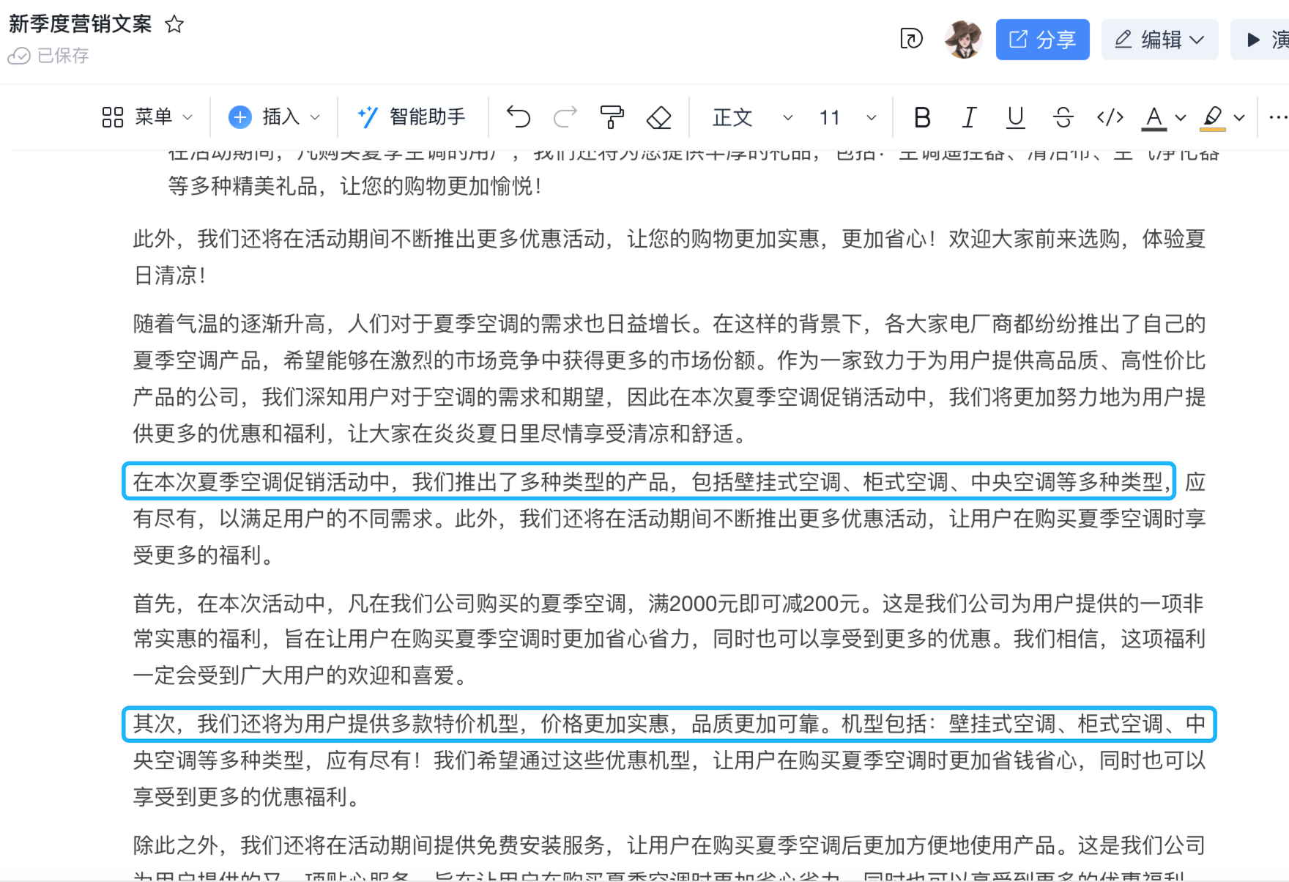Toggle bold formatting

click(x=922, y=117)
